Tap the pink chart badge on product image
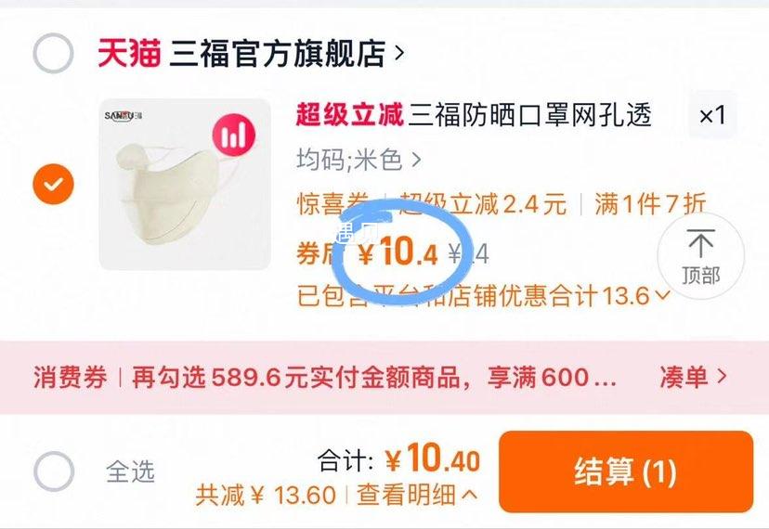The image size is (769, 529). click(234, 135)
